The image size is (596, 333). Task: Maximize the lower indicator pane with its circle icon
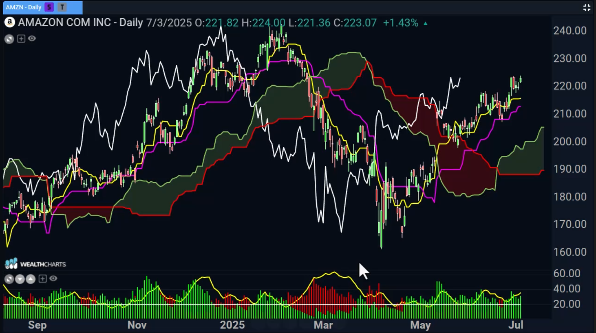(x=9, y=279)
